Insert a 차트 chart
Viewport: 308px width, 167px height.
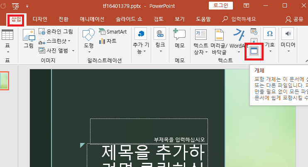click(108, 41)
